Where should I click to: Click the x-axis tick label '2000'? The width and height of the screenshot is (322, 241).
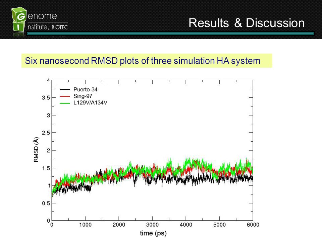pos(119,225)
